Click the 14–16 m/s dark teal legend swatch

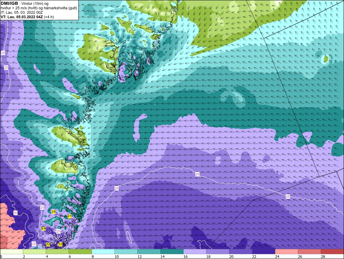[x=172, y=251]
